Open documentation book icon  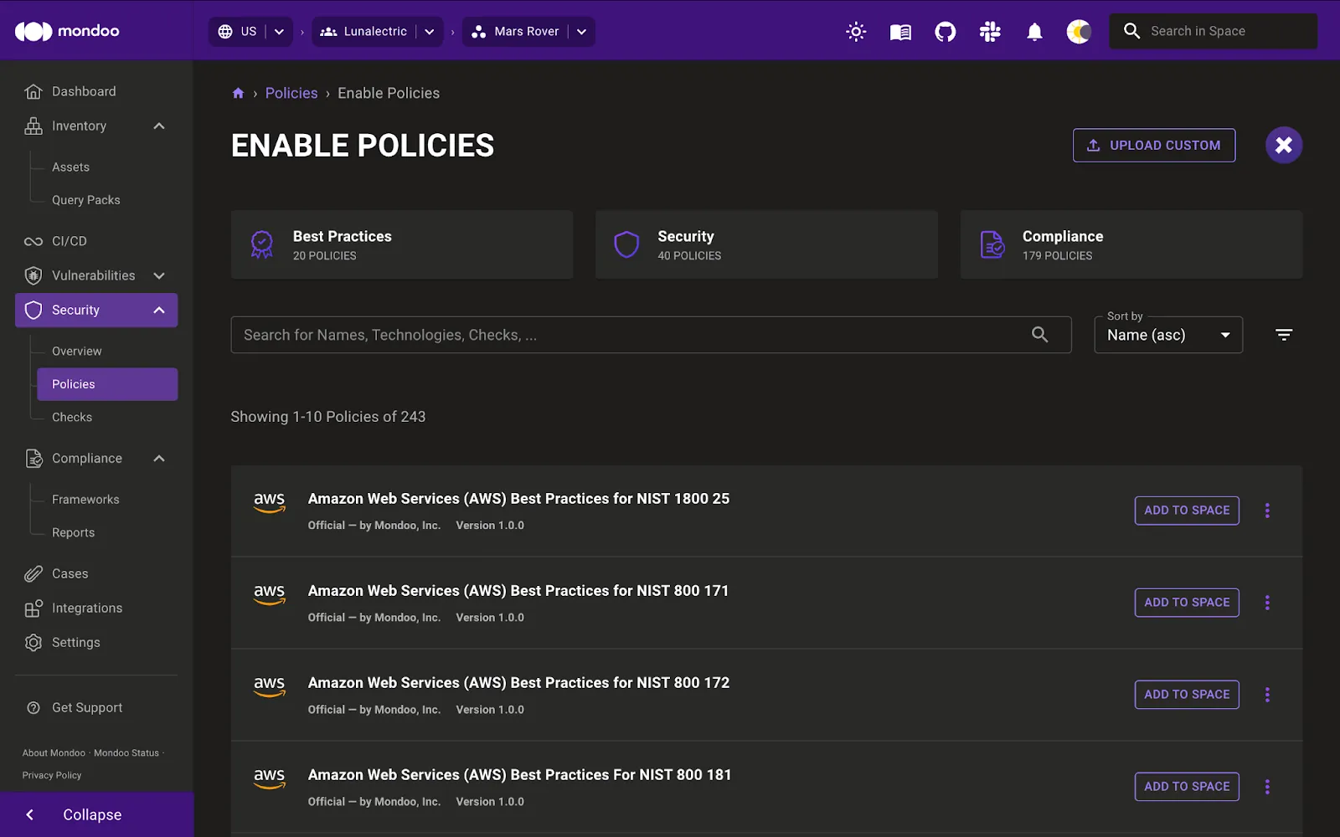[900, 32]
